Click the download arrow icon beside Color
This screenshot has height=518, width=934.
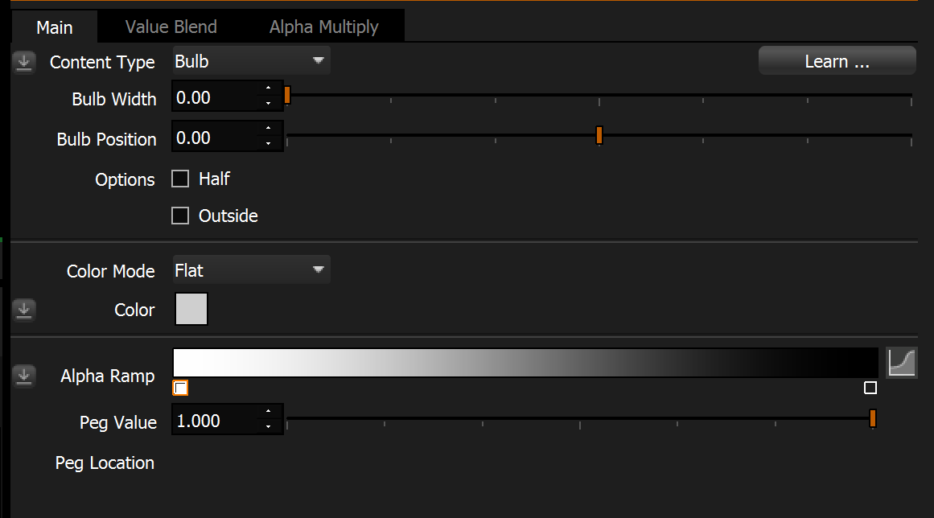coord(24,310)
